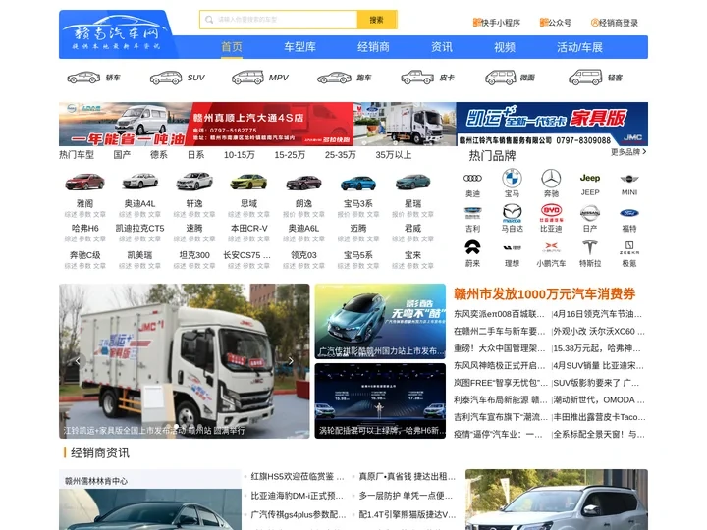Open the 广汽传祺影酷 launch news image

[380, 321]
